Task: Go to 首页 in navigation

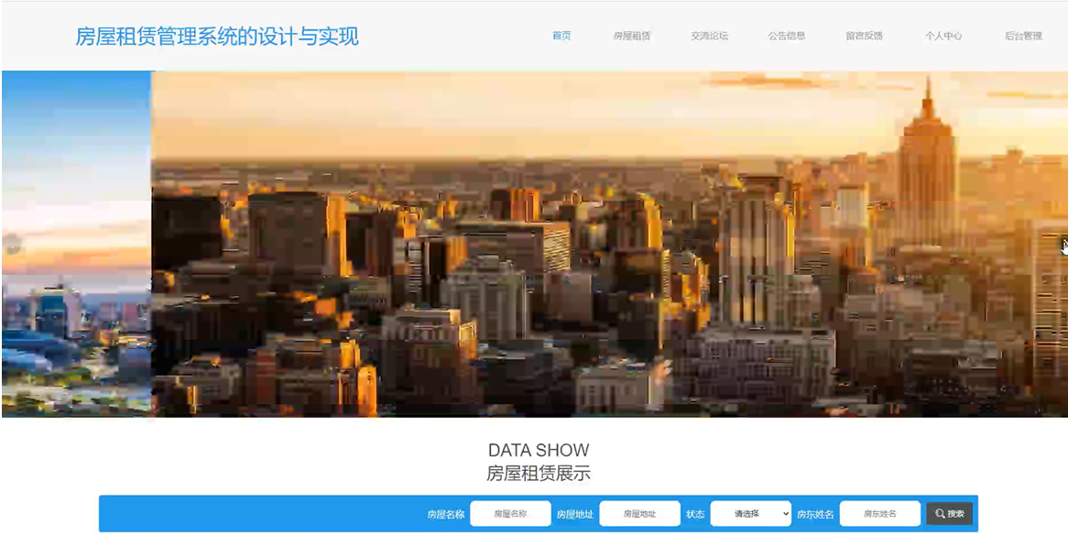Action: click(561, 36)
